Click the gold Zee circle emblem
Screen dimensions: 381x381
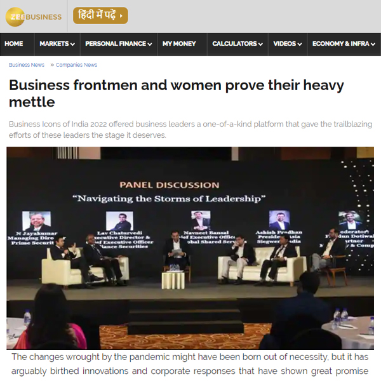point(15,17)
